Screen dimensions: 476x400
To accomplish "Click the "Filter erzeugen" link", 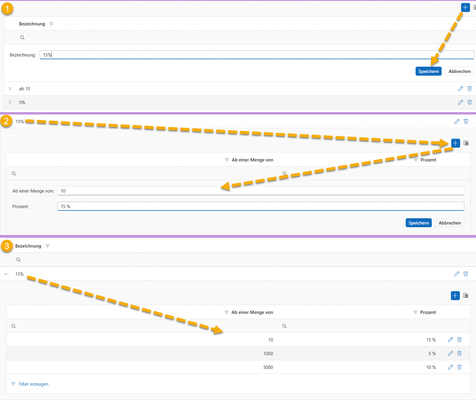I will 33,384.
